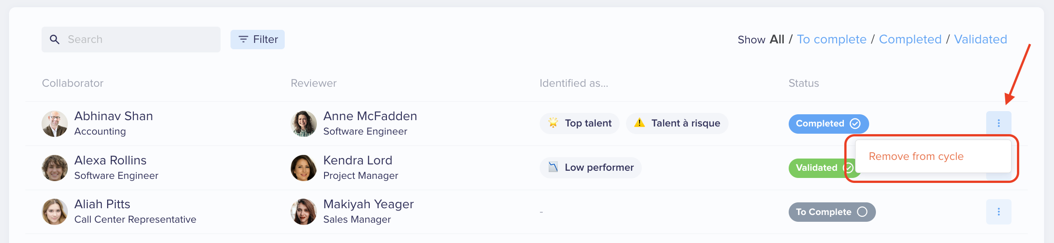
Task: Click the Low performer tag
Action: tap(590, 168)
